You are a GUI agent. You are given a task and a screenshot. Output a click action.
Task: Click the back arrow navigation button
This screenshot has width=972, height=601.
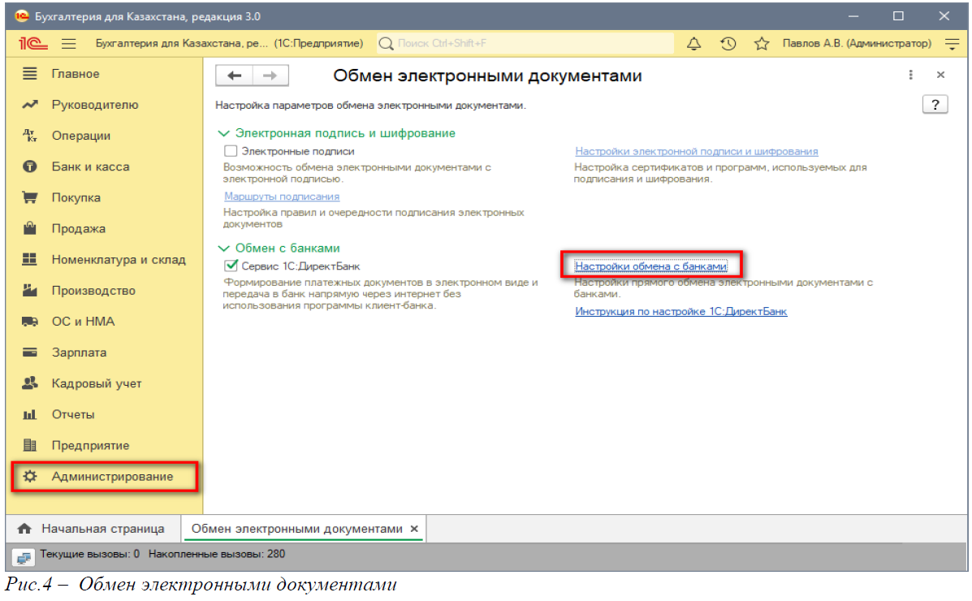(235, 76)
